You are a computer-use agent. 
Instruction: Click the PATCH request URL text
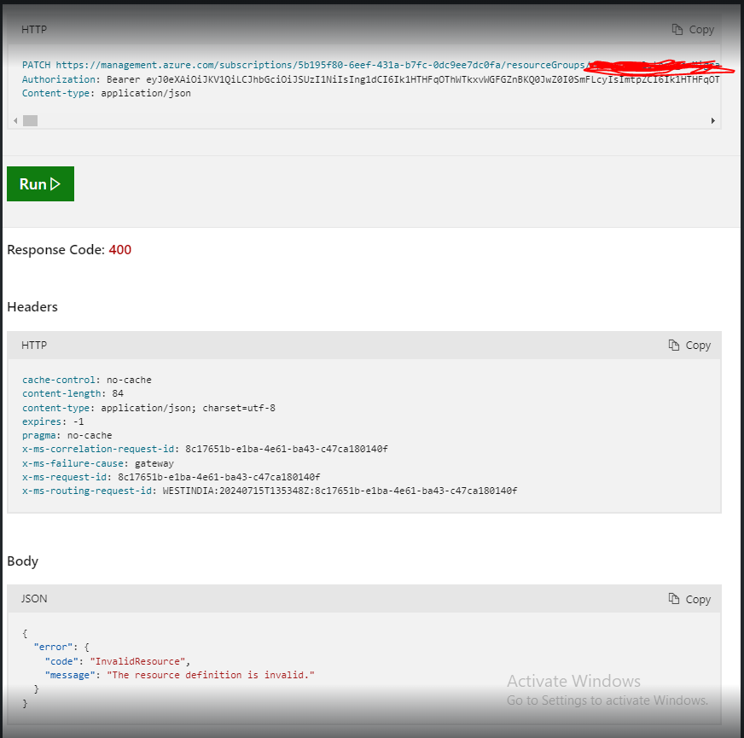371,65
